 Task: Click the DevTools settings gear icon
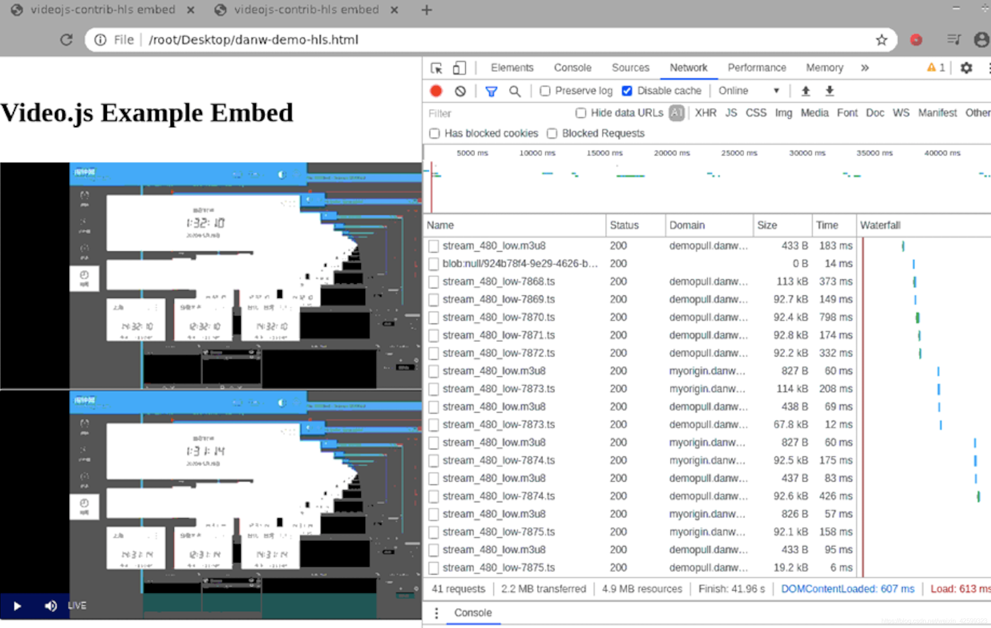[x=966, y=68]
